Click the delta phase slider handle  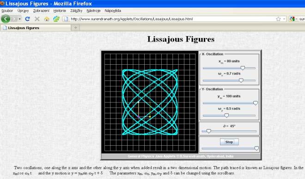(x=209, y=131)
